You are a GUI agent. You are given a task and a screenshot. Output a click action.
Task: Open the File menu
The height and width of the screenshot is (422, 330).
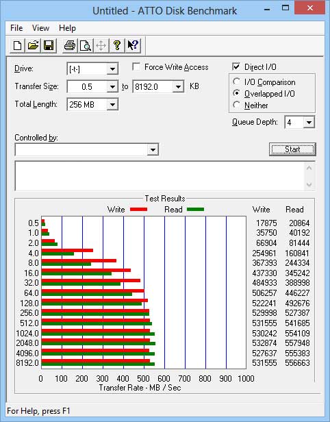coord(16,28)
